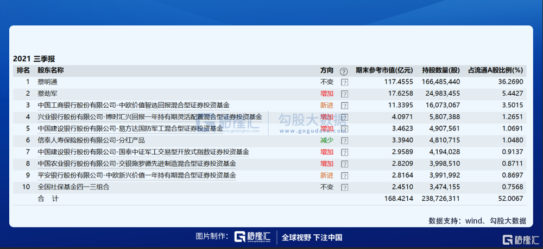Click question icon for 信泰人寿保险 row

(344, 141)
